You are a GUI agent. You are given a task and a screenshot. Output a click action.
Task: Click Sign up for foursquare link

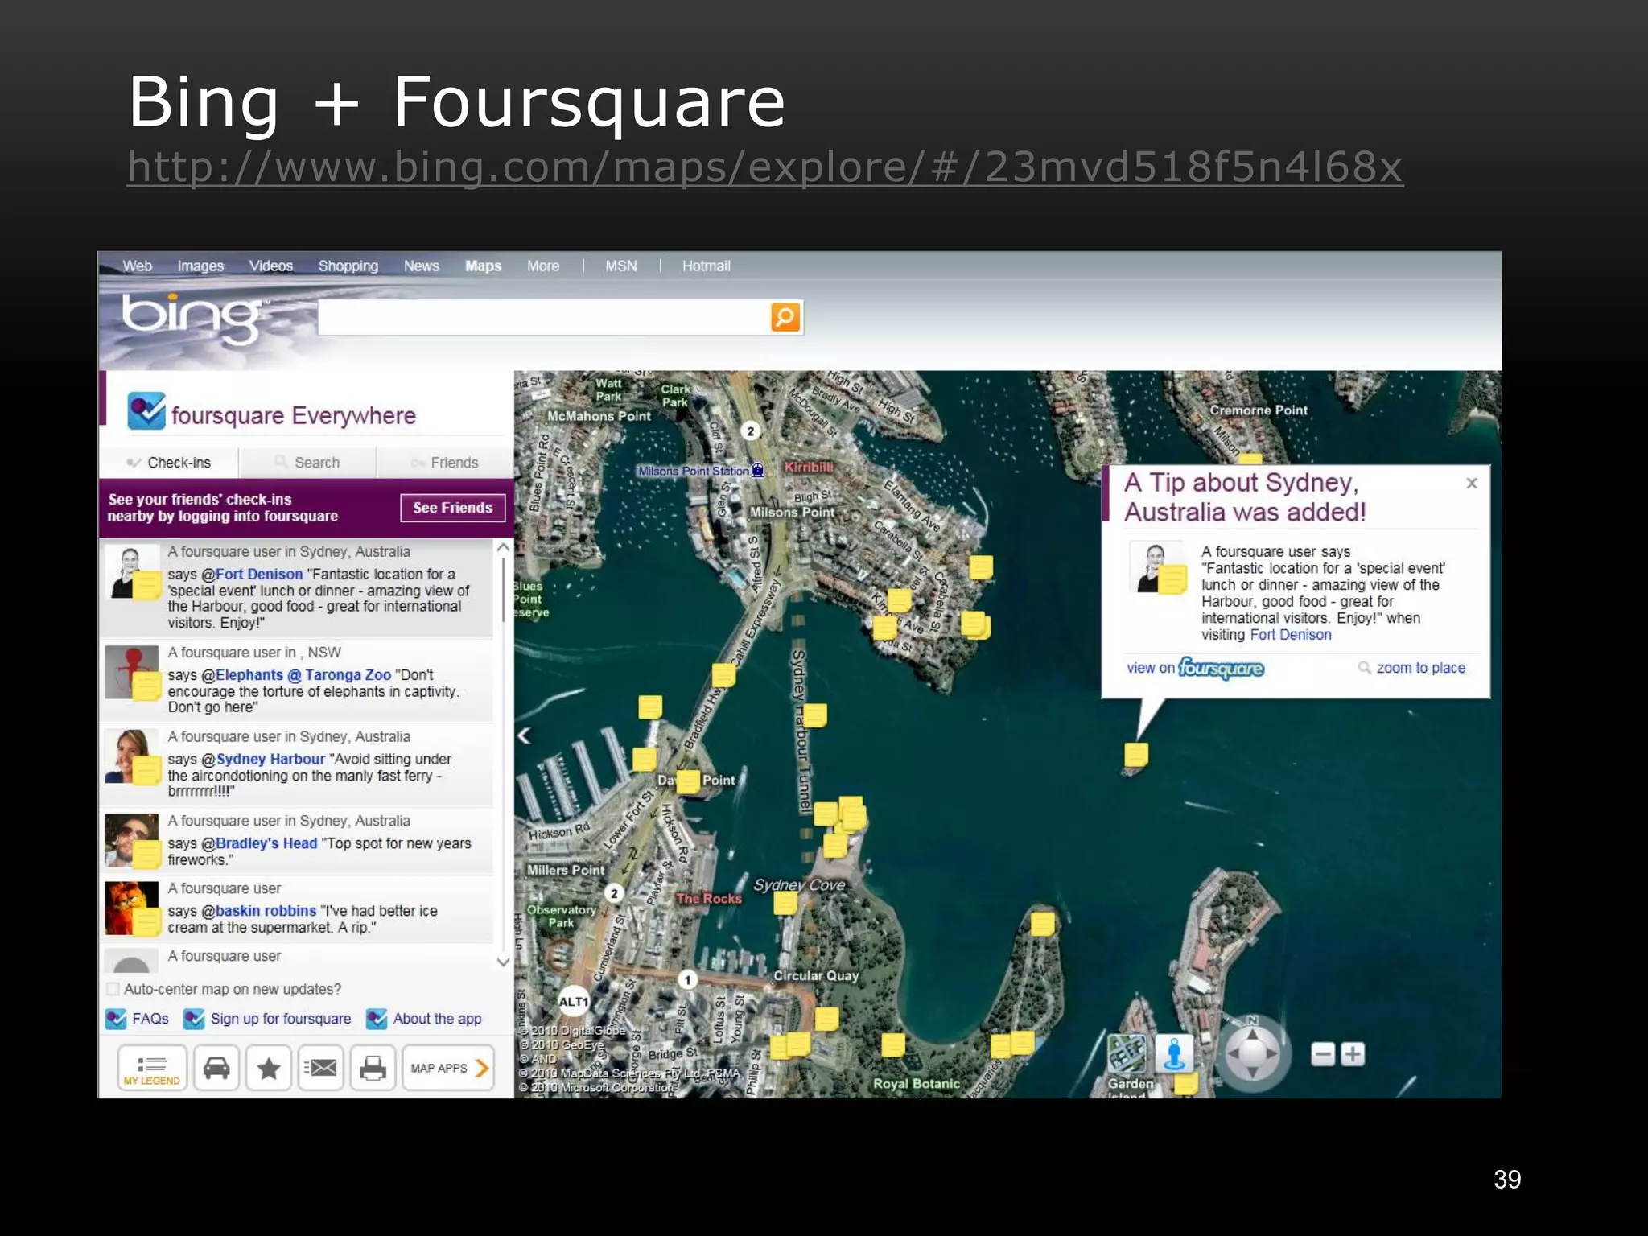click(281, 1019)
